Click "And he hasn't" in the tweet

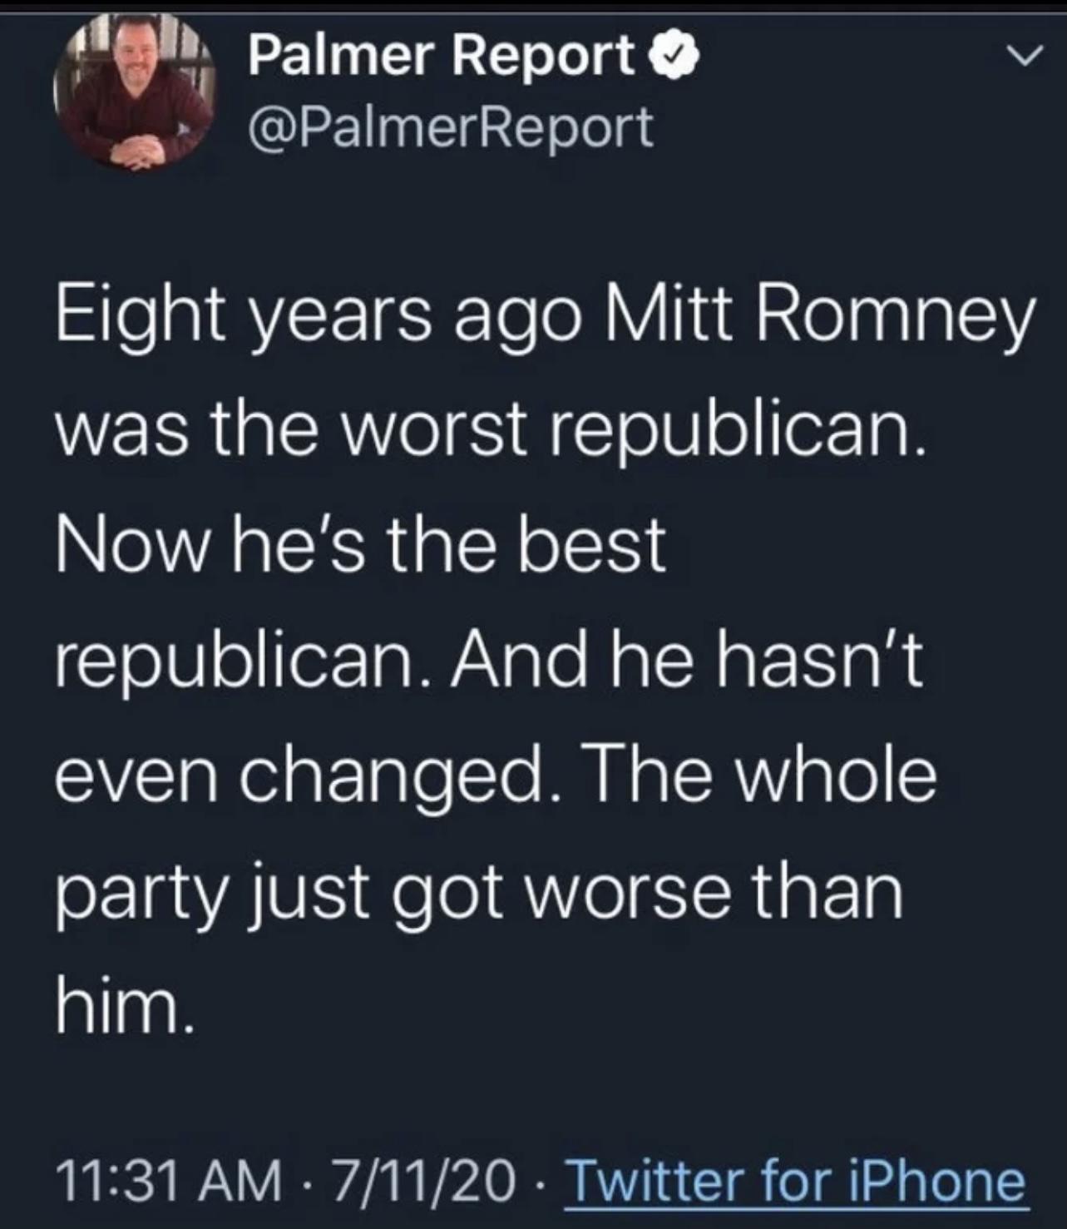[x=687, y=661]
